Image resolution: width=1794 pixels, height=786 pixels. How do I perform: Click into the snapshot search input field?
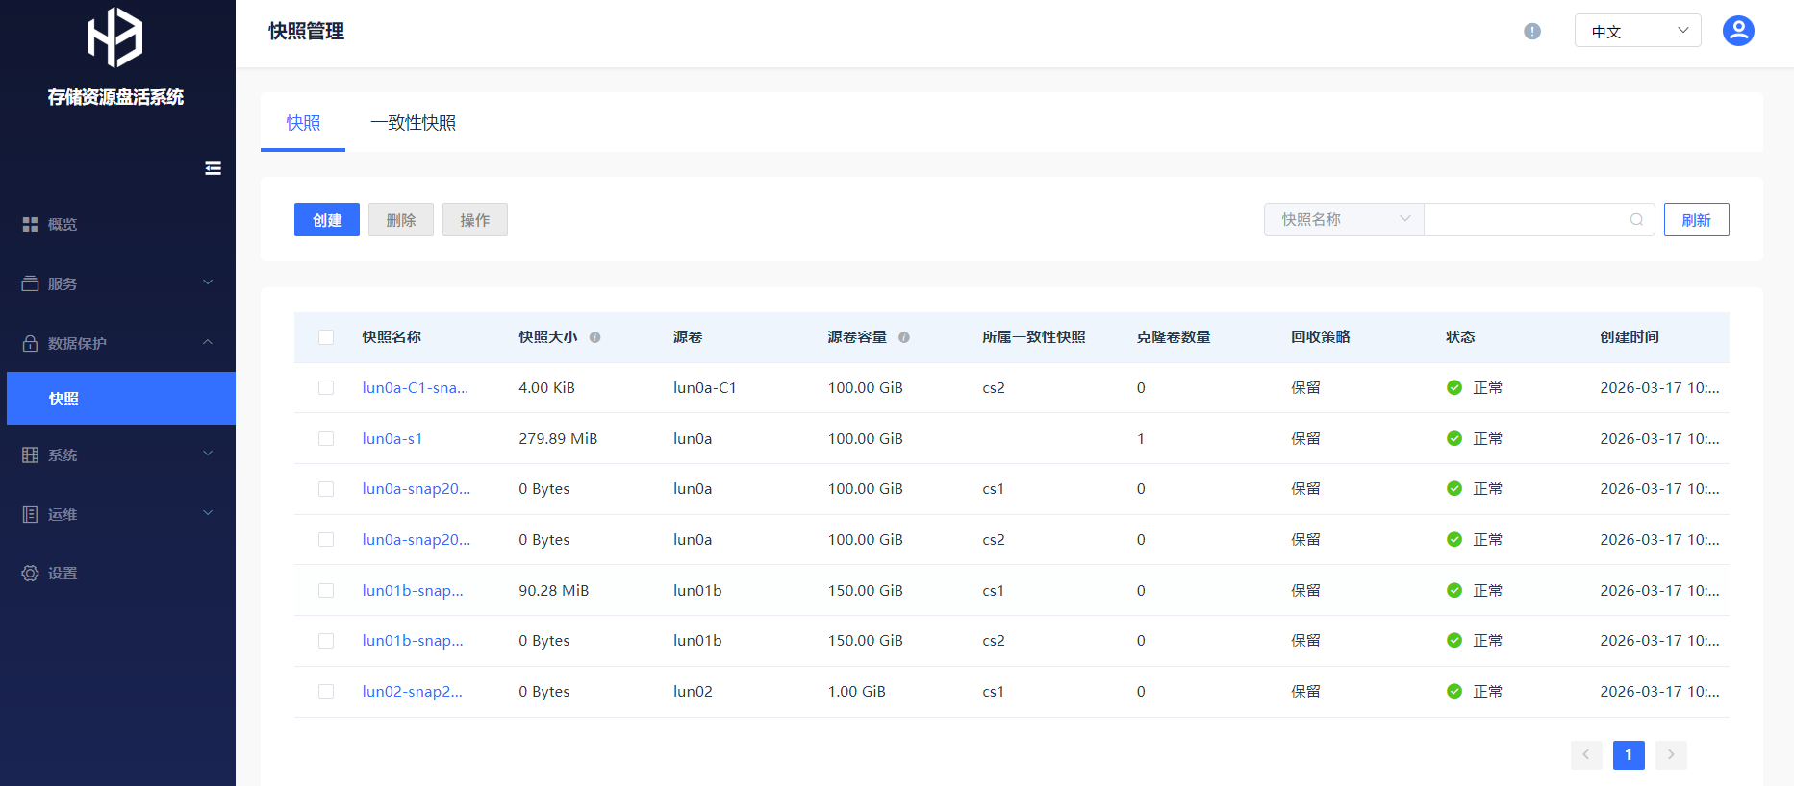point(1525,220)
